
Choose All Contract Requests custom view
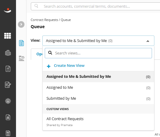[98, 122]
